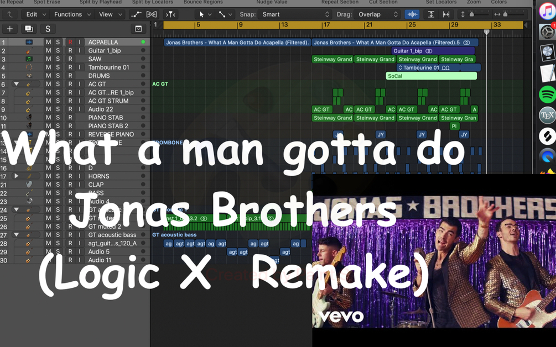The image size is (556, 347).
Task: Click Split by Playhead in the toolbar
Action: (100, 2)
